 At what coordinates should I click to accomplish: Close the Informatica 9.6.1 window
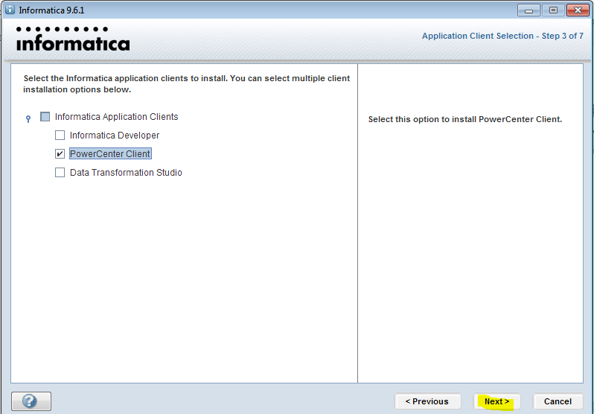click(578, 10)
